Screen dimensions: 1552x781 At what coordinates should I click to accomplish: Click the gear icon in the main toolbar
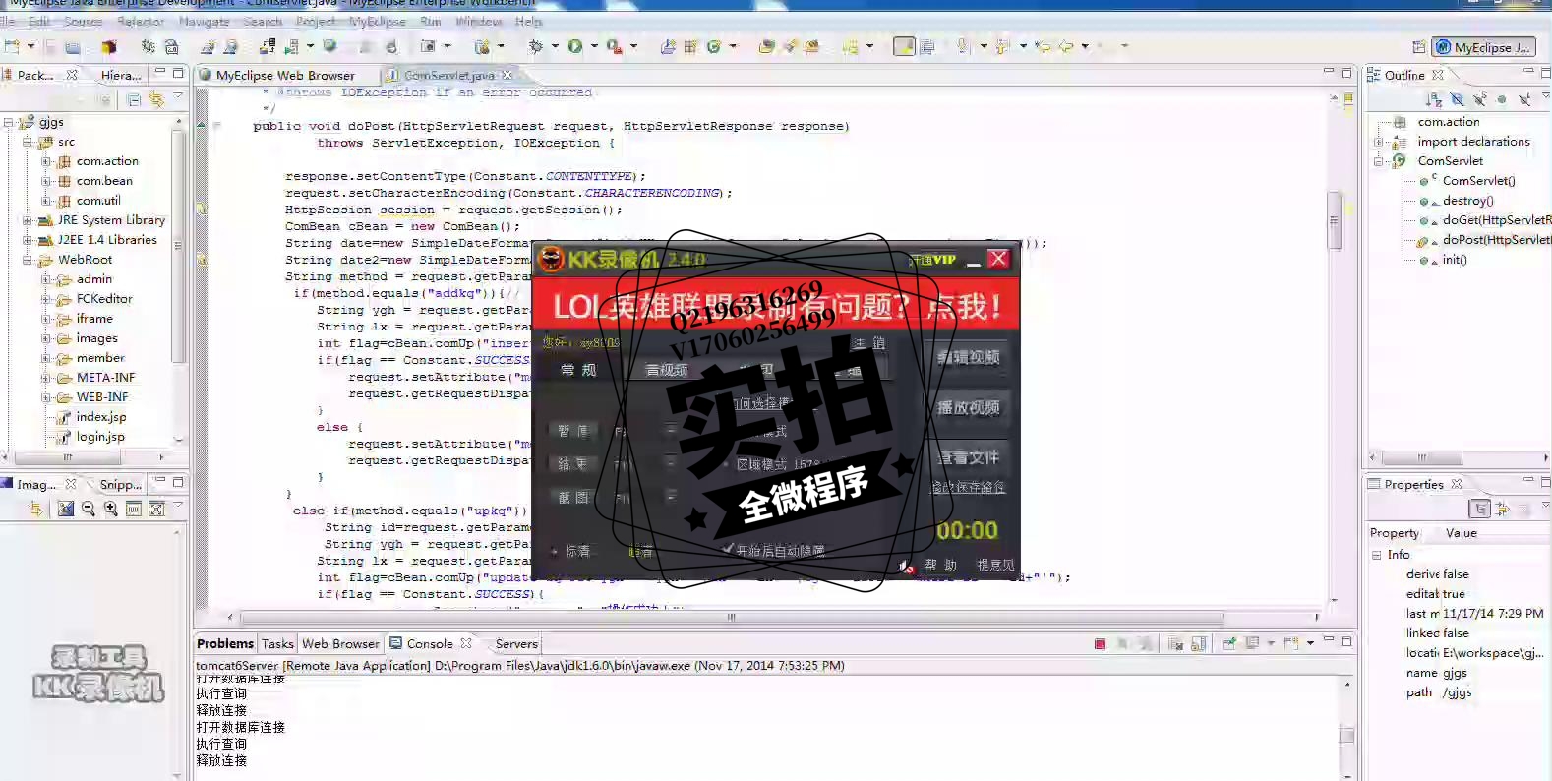click(x=148, y=46)
